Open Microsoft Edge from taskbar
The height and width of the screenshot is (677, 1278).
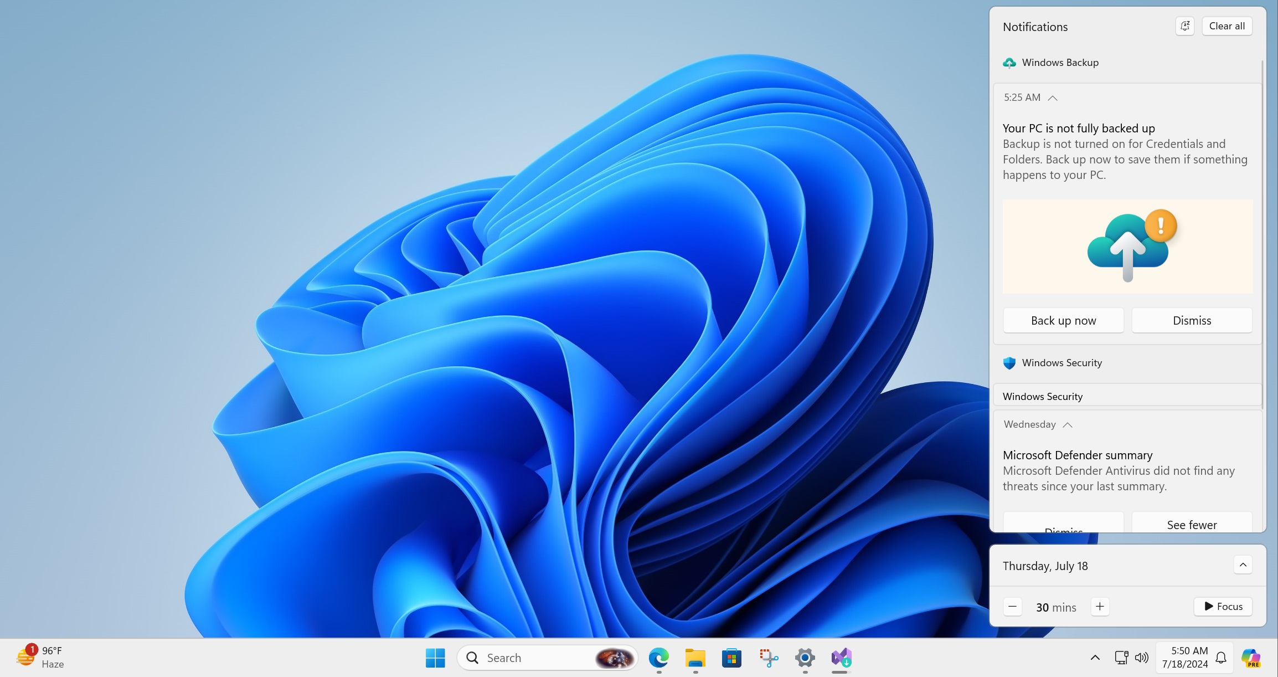(658, 658)
